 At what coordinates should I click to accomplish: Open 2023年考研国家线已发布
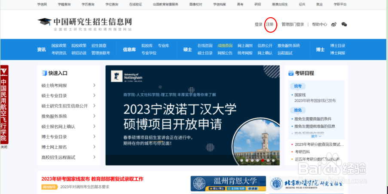pyautogui.click(x=315, y=101)
